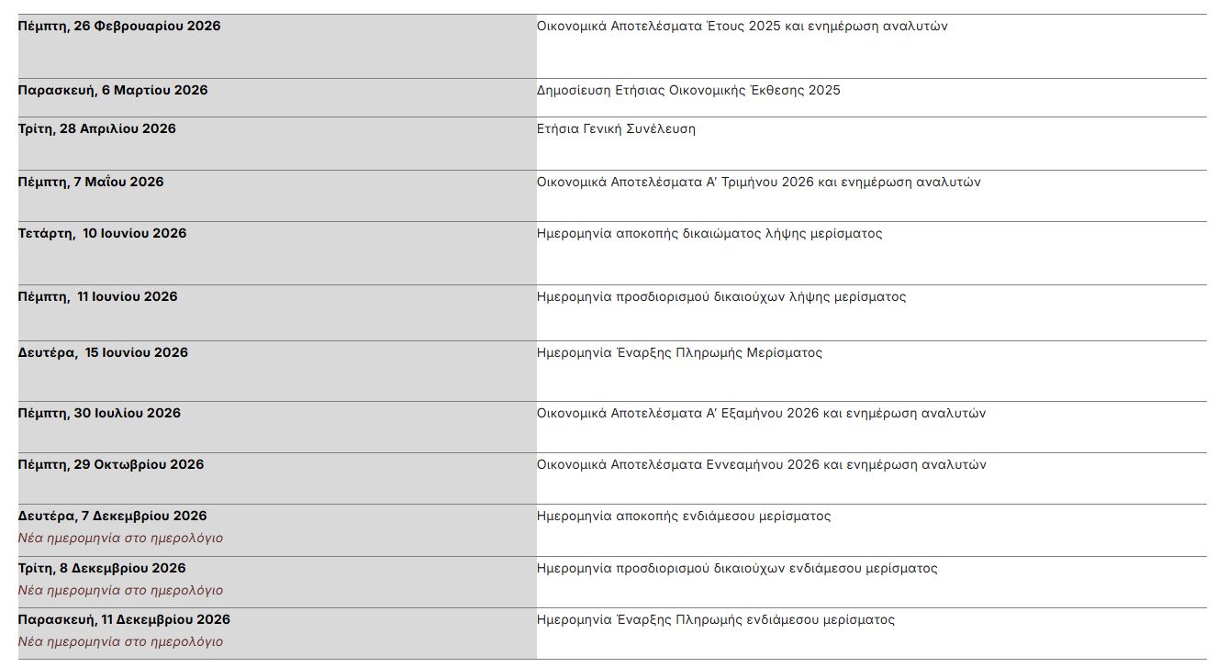Viewport: 1217px width, 667px height.
Task: Click Ημερομηνία Έναρξης Πληρωμής Μερίσματος entry
Action: (x=679, y=352)
